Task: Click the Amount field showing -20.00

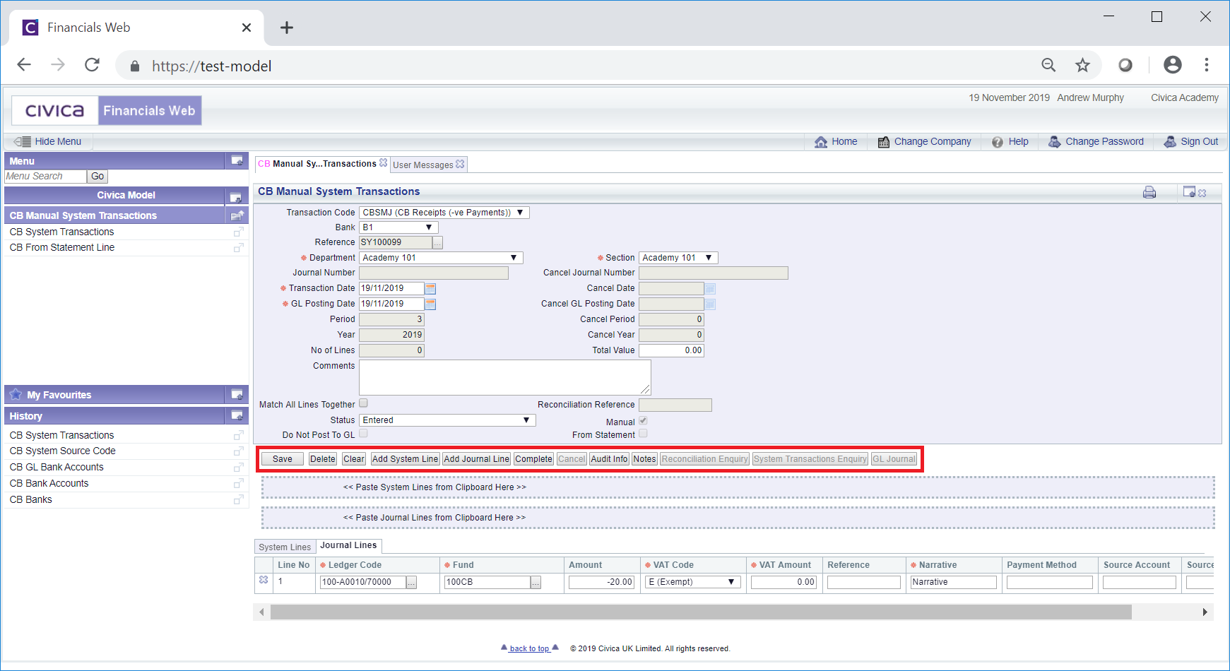Action: (602, 582)
